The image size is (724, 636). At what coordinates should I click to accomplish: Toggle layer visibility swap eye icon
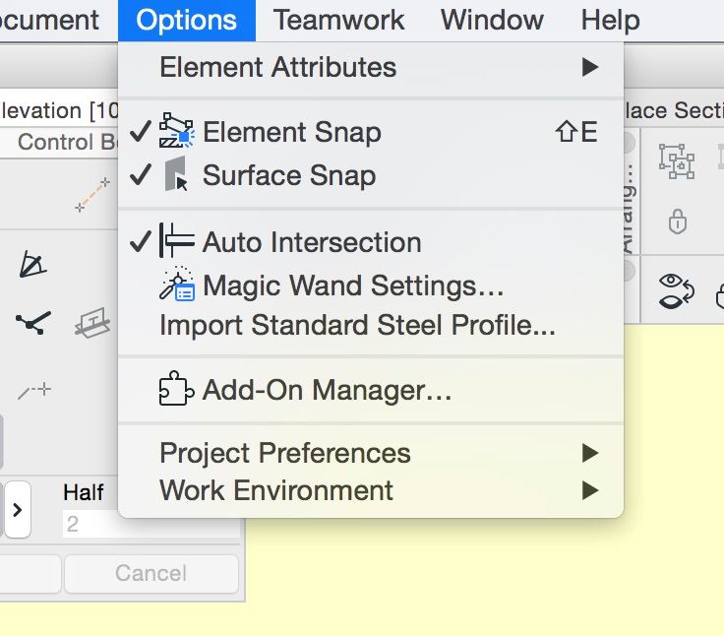coord(678,291)
